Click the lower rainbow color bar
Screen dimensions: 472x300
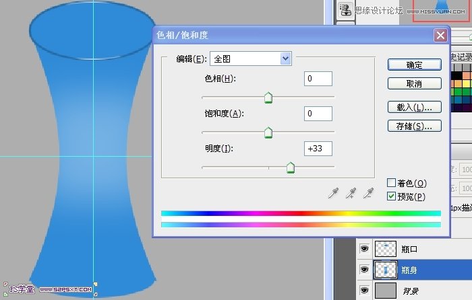point(301,225)
